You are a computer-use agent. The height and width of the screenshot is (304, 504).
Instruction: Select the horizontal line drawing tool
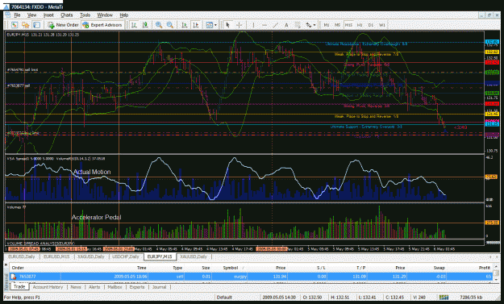[264, 25]
